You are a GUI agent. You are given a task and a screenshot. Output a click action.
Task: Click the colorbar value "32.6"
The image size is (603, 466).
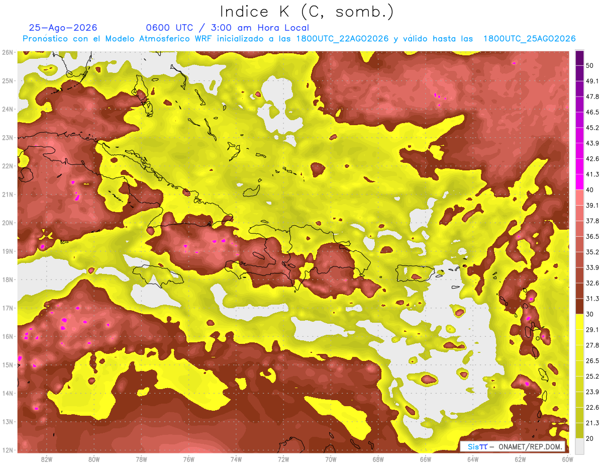[592, 283]
